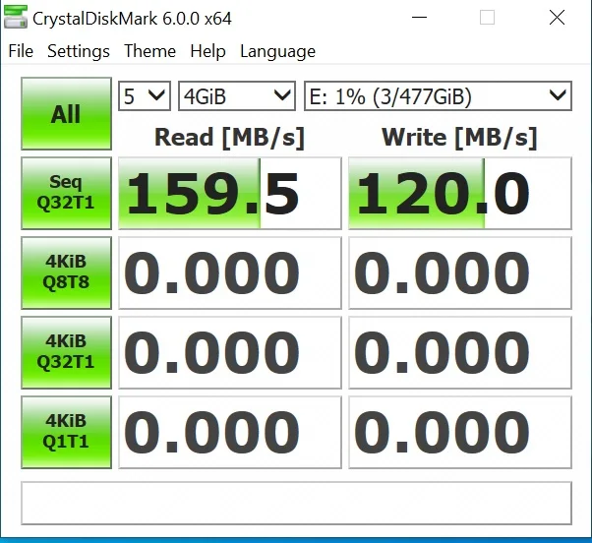Click the Read [MB/s] column header
This screenshot has width=592, height=543.
click(229, 137)
